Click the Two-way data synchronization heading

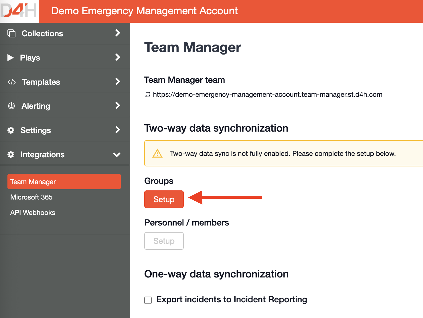coord(216,128)
